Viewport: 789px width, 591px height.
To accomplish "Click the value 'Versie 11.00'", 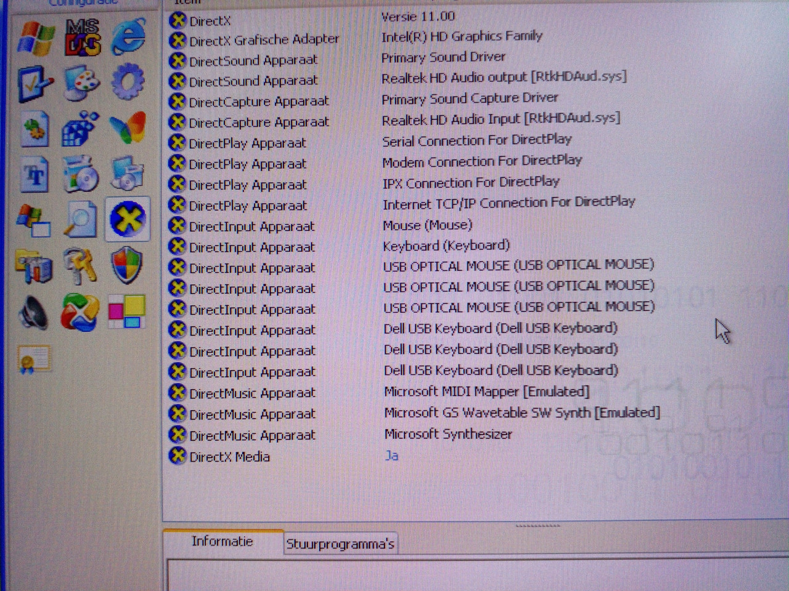I will (418, 17).
